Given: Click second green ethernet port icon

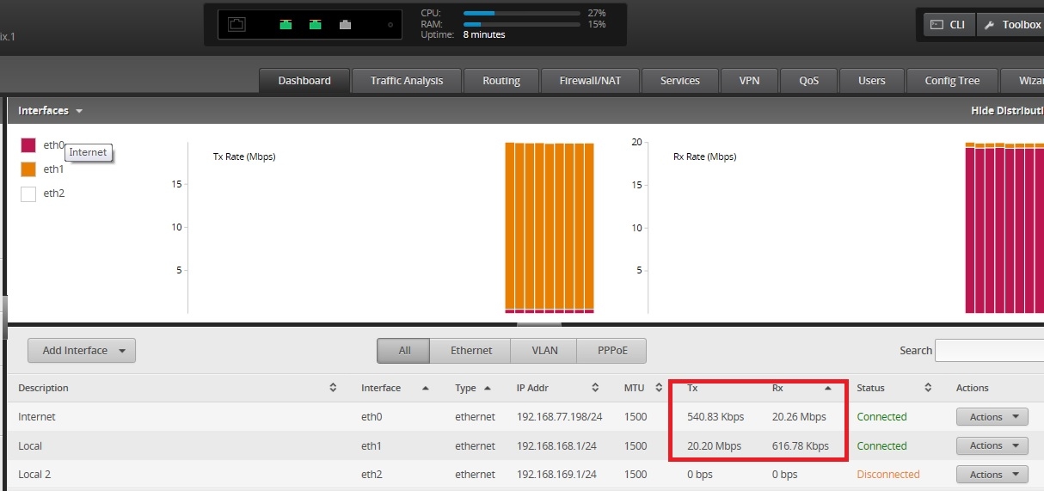Looking at the screenshot, I should click(x=315, y=25).
